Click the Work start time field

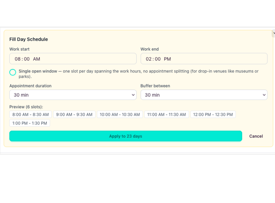coord(73,59)
